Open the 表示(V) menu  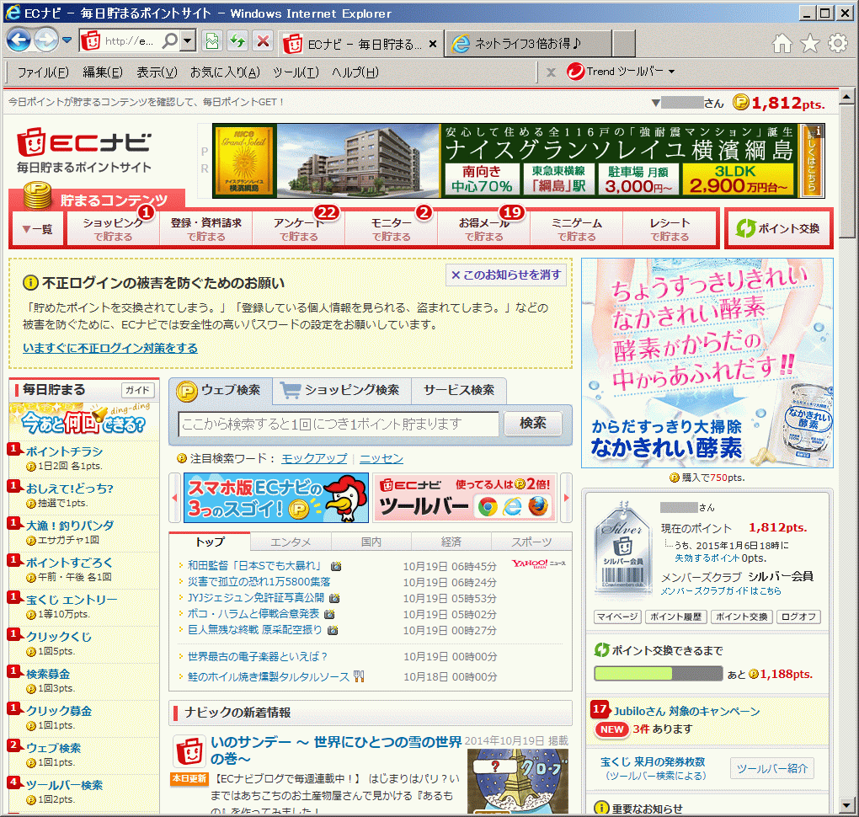coord(157,72)
